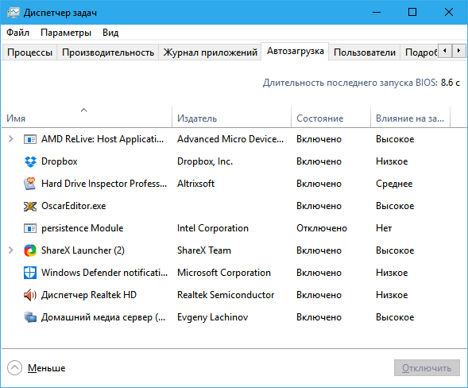Click the Task Manager title bar icon
Viewport: 468px width, 388px height.
coord(14,13)
